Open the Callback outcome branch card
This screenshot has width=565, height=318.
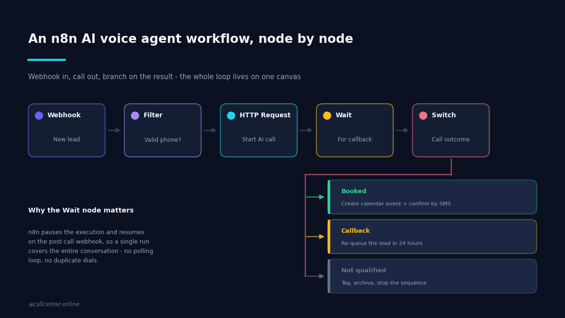[432, 236]
